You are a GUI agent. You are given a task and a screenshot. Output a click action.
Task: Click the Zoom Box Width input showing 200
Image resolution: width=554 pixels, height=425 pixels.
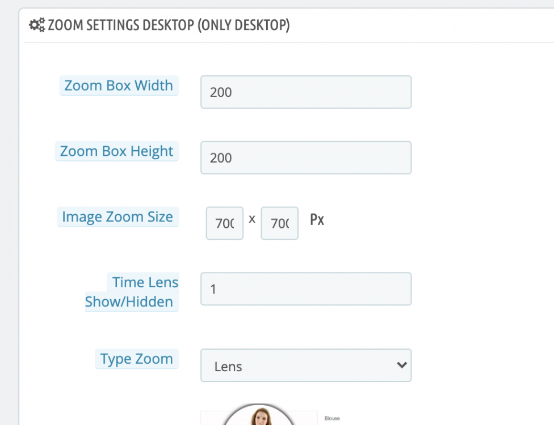306,92
